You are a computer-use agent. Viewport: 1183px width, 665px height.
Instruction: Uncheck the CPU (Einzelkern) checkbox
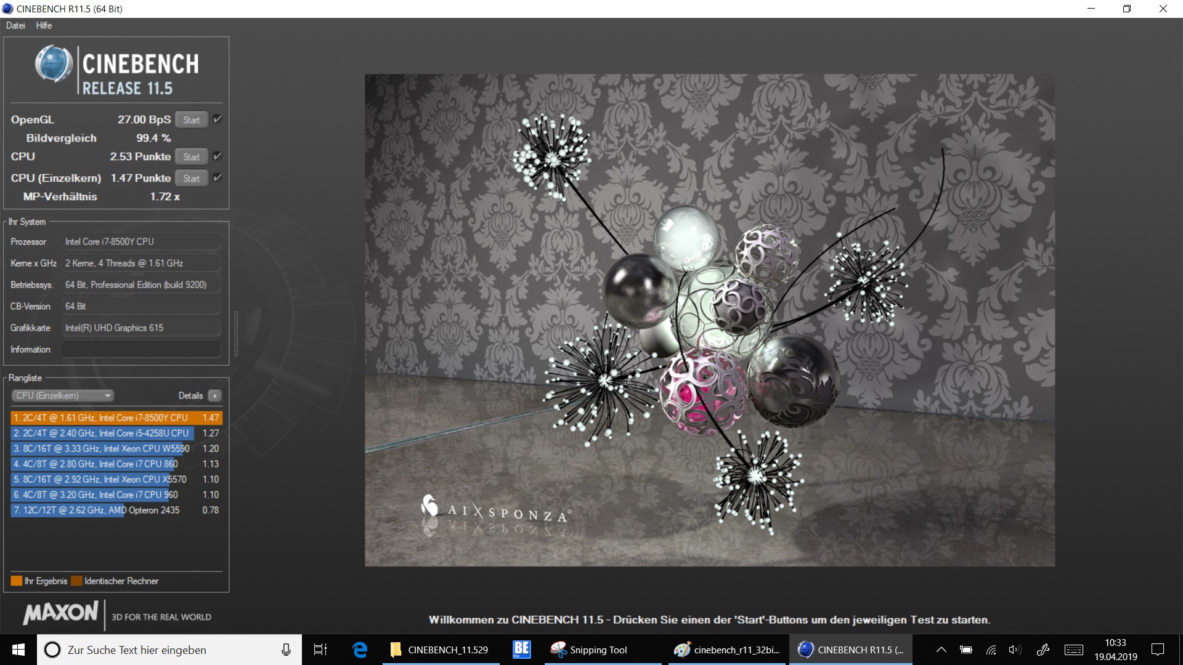tap(217, 178)
